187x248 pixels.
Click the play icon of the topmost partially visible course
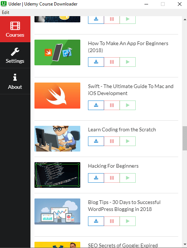pyautogui.click(x=128, y=19)
